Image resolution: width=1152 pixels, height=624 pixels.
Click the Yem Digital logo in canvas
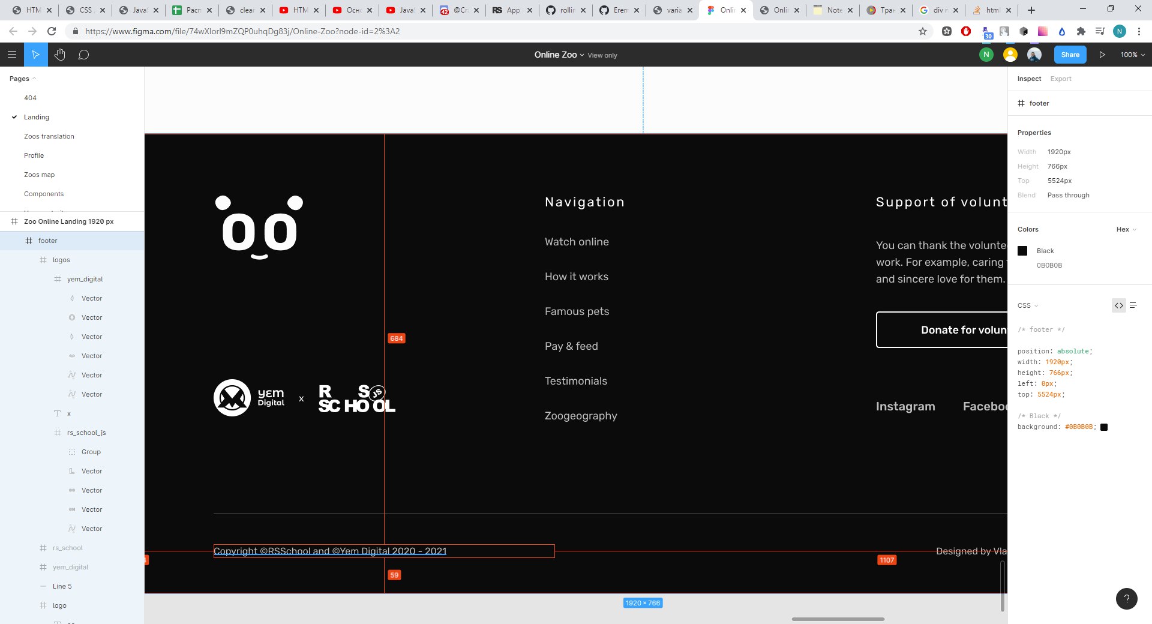249,398
